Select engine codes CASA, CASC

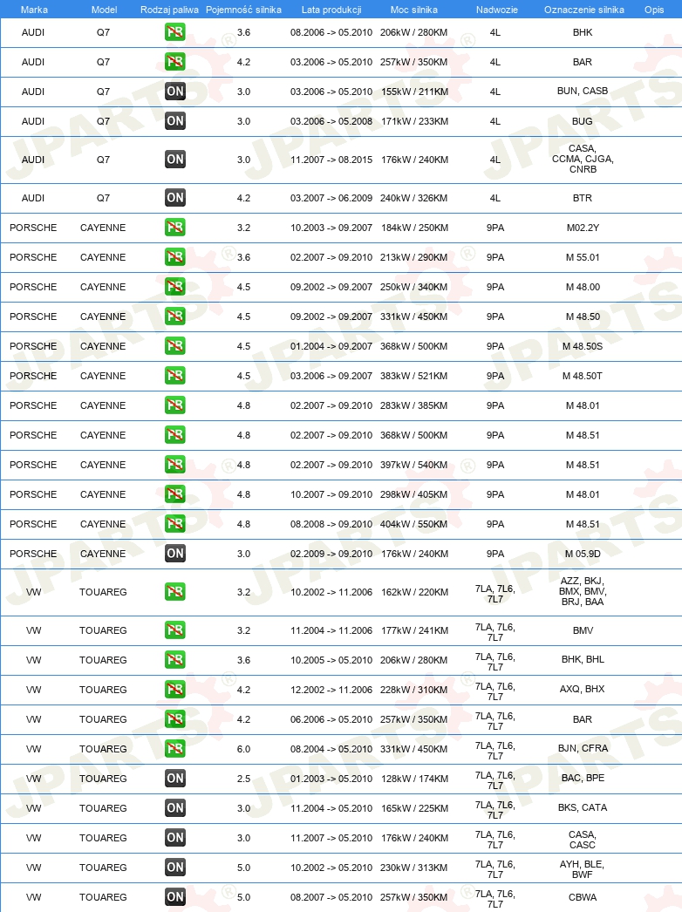point(583,840)
